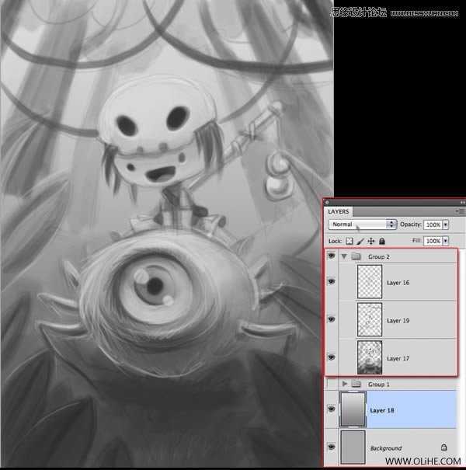Click the Background layer lock icon
The image size is (466, 470).
pos(443,447)
